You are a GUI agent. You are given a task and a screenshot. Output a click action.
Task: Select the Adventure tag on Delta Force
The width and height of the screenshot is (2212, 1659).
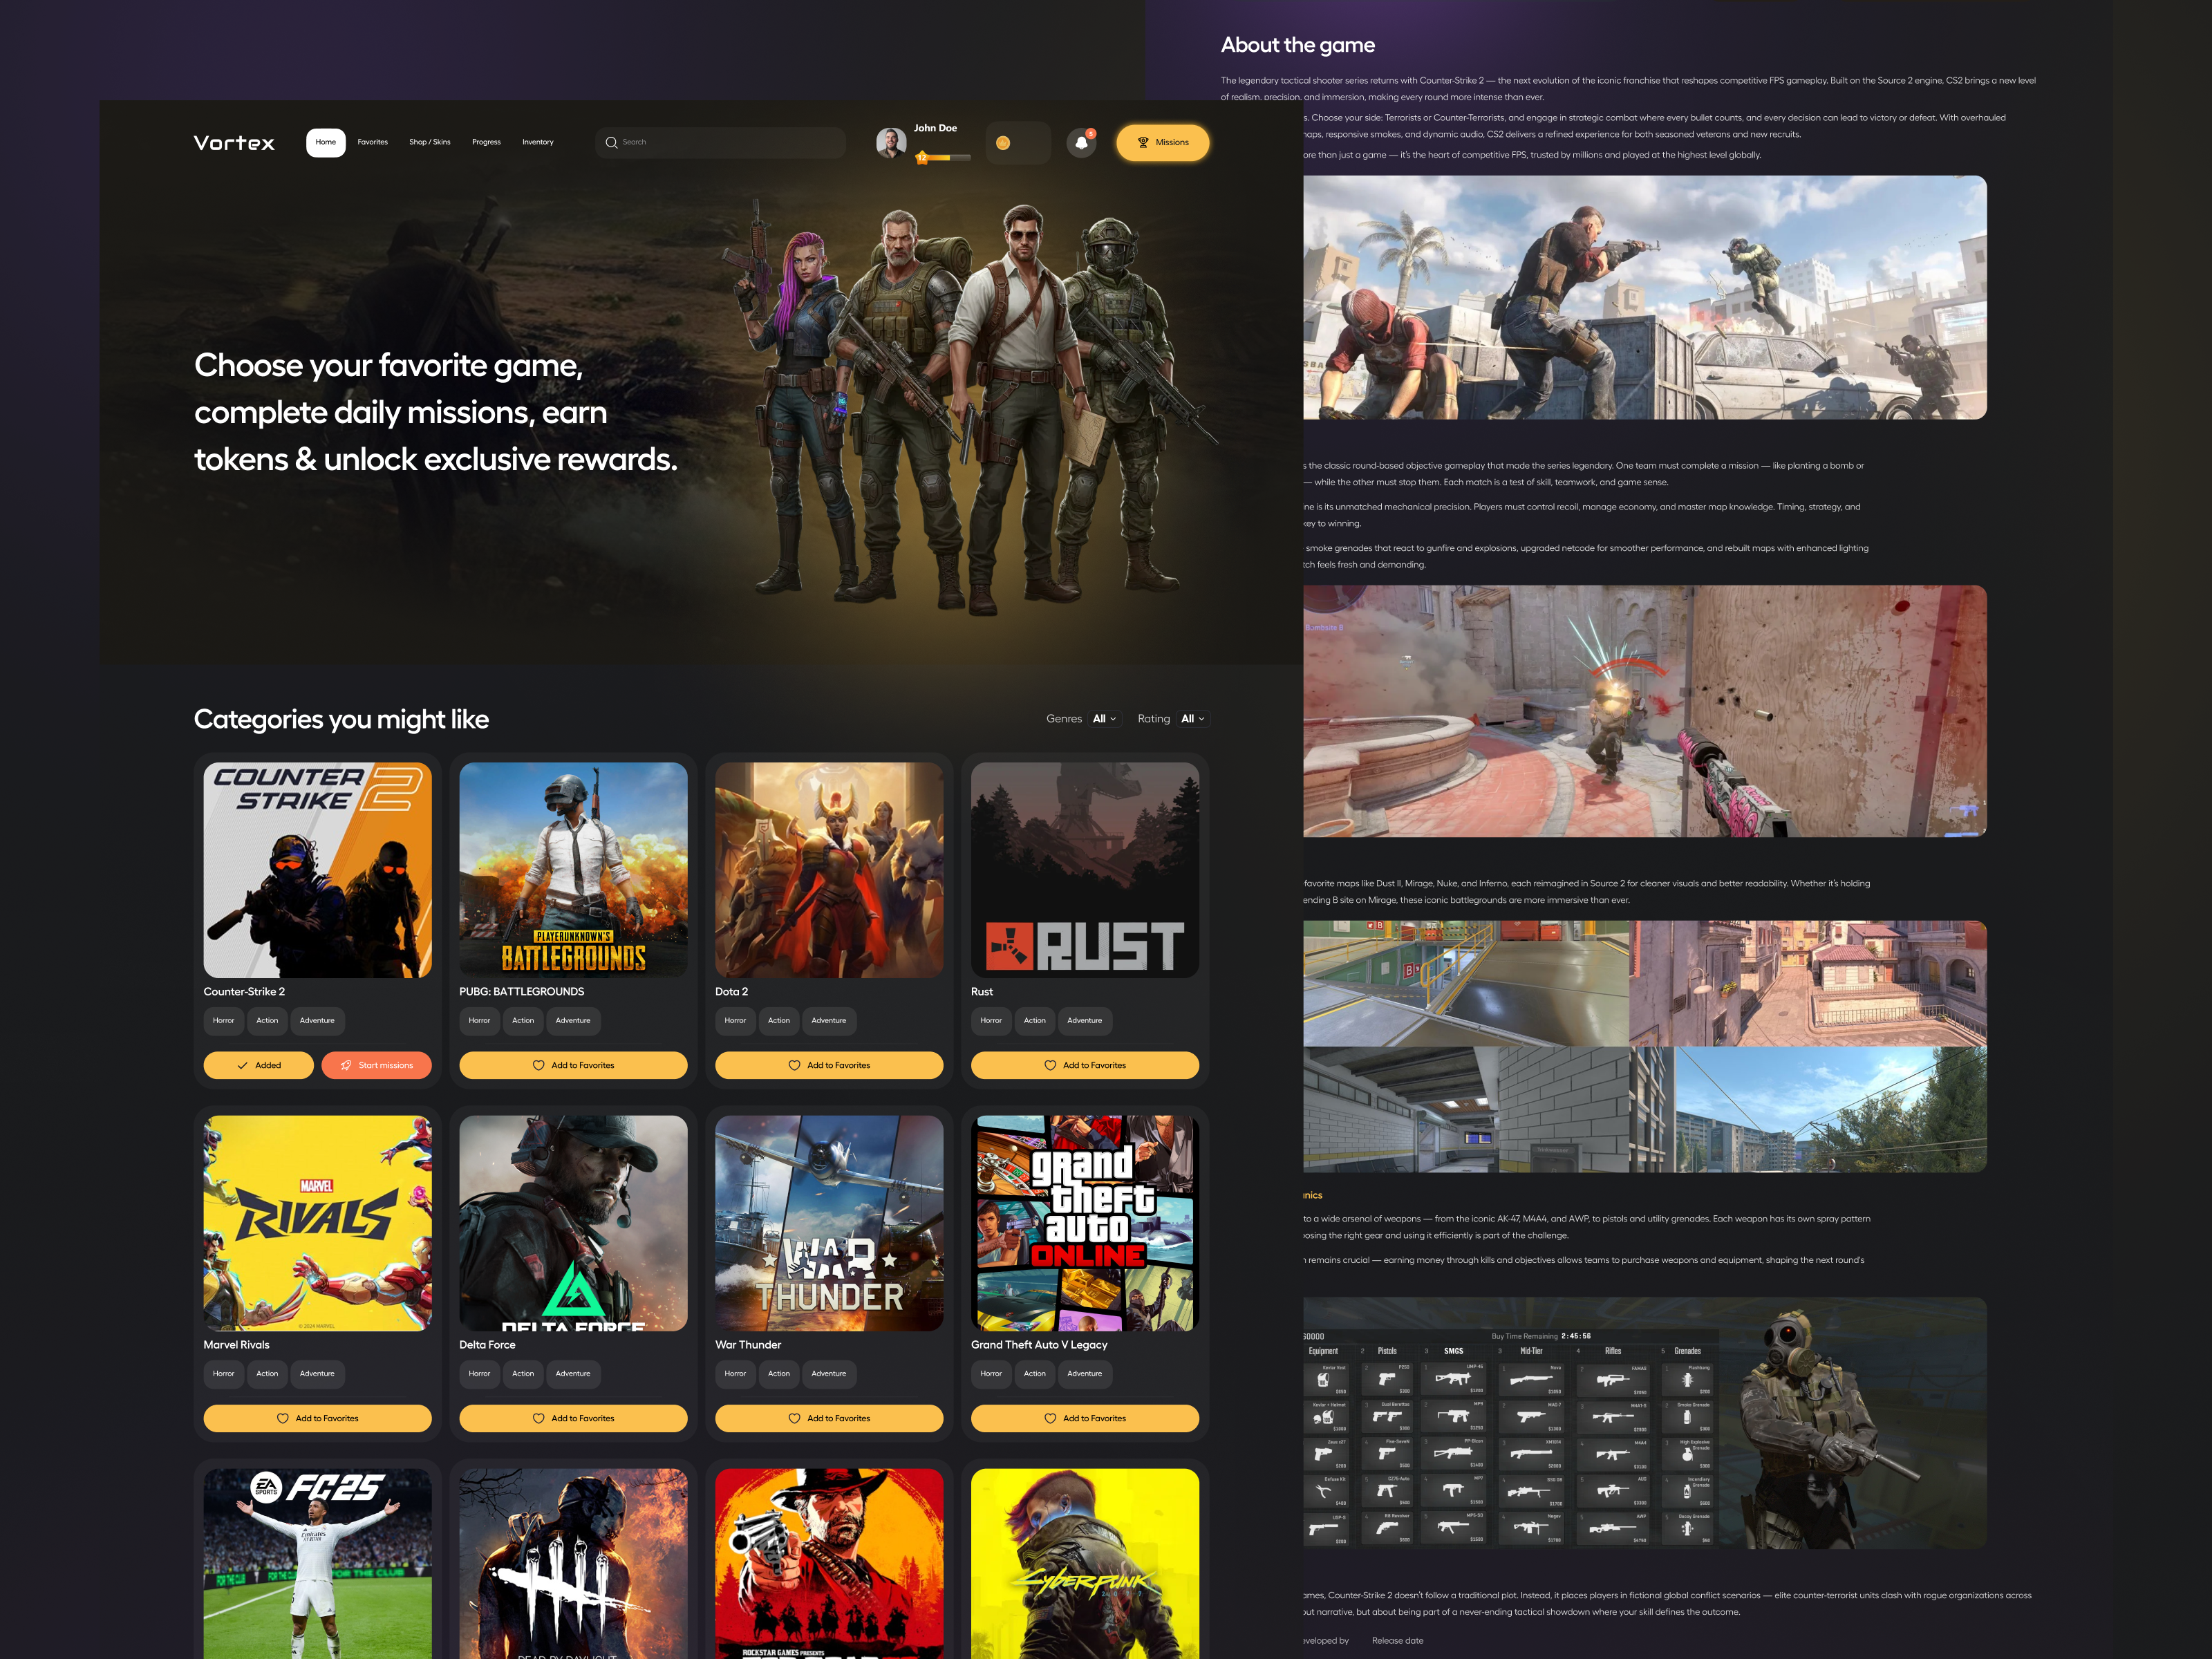(x=573, y=1374)
